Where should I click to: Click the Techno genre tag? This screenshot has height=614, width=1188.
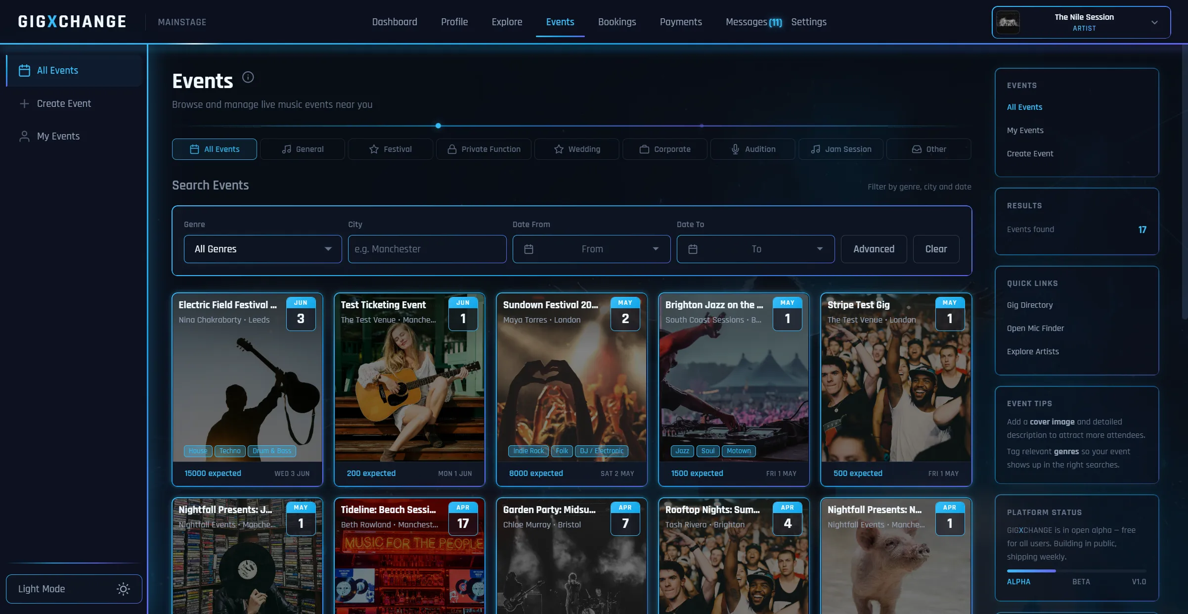coord(230,451)
